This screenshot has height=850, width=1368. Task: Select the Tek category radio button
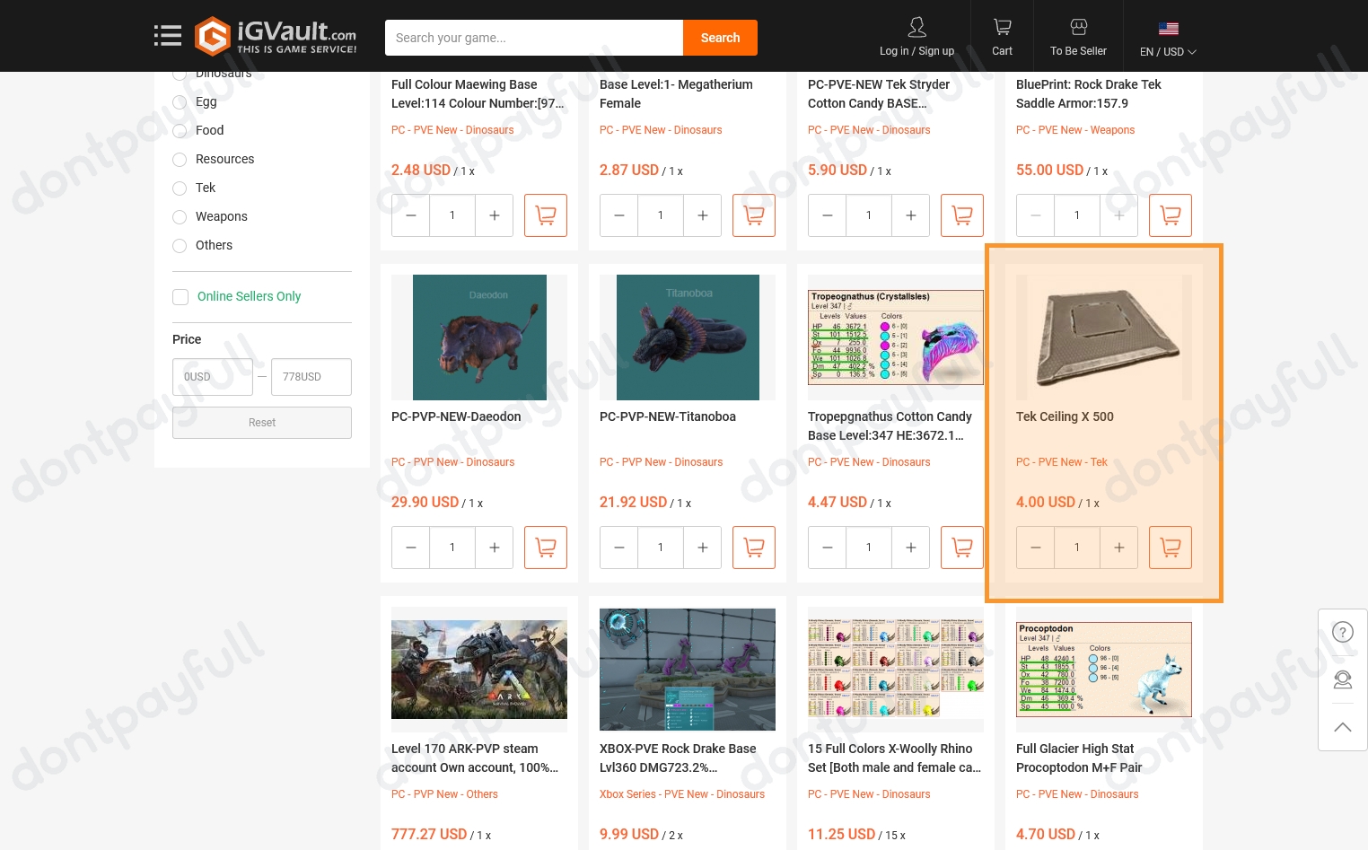pos(180,188)
